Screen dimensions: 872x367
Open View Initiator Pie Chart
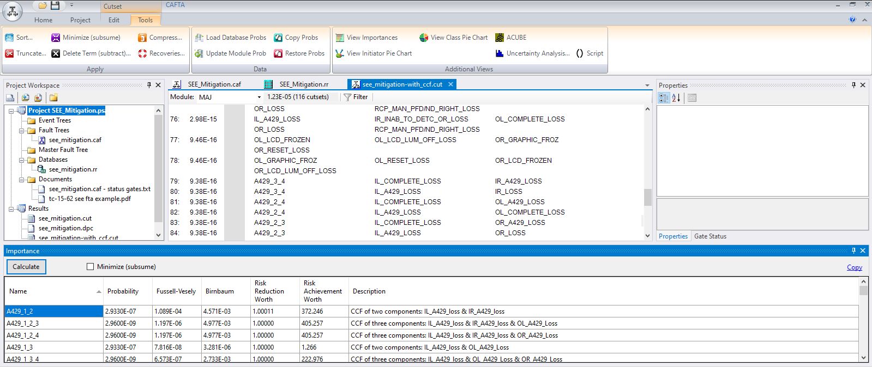point(374,53)
